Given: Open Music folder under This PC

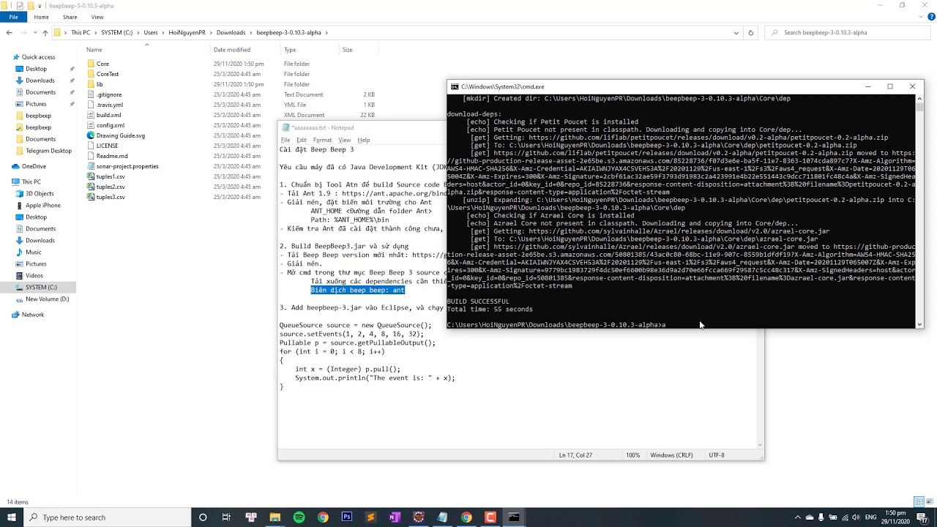Looking at the screenshot, I should (x=34, y=253).
